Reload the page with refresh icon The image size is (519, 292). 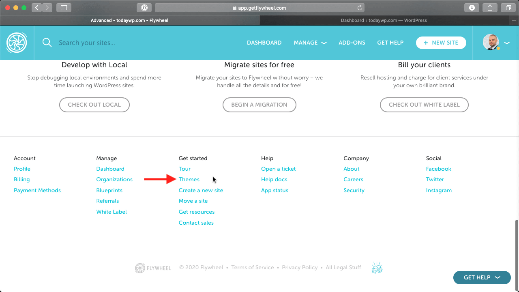359,7
